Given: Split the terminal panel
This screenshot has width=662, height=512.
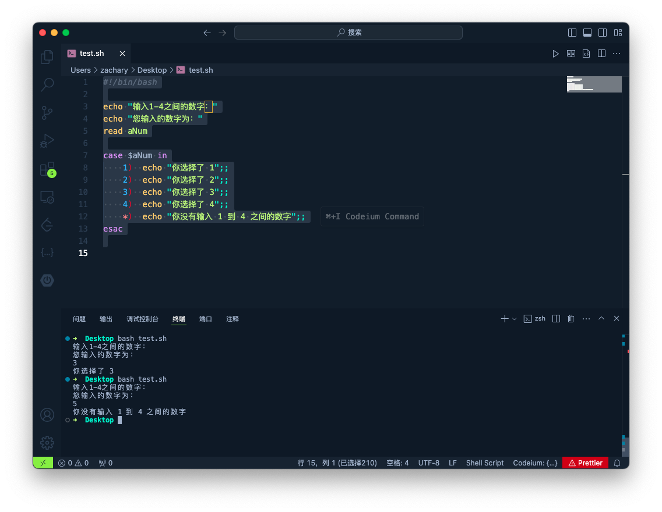Looking at the screenshot, I should click(557, 319).
